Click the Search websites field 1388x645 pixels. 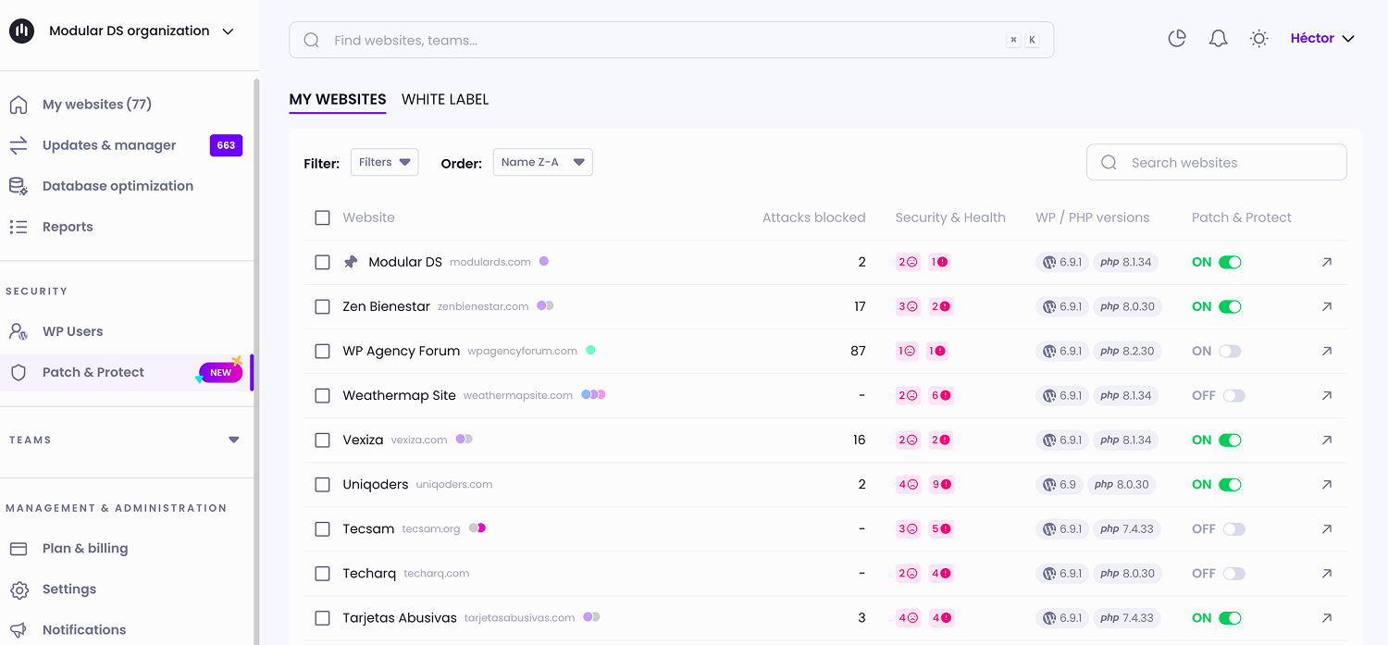(x=1216, y=162)
